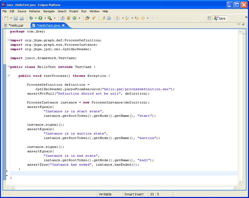Collapse the testProcess method fold marker
The image size is (249, 198).
pyautogui.click(x=9, y=76)
